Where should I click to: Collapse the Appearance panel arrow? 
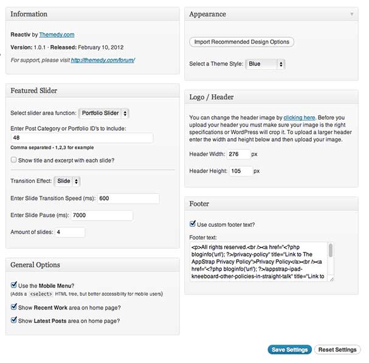coord(351,14)
